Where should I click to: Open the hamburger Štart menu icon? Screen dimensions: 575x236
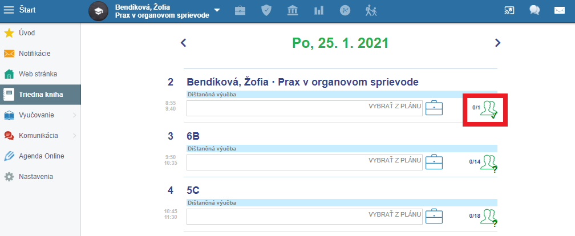9,10
